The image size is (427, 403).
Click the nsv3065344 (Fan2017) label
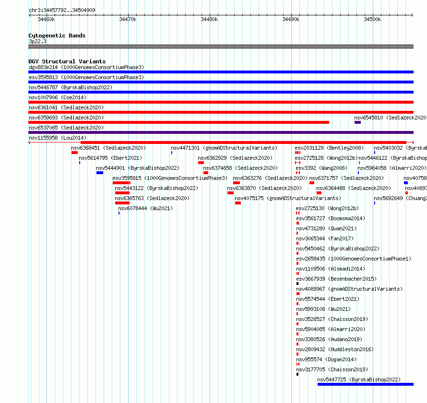point(325,238)
